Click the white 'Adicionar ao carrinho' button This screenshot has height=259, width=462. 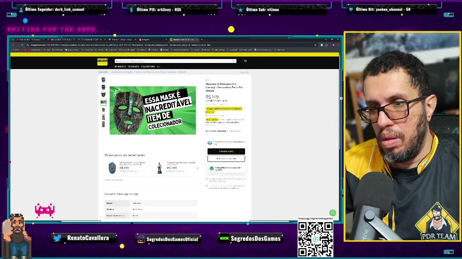pos(226,159)
